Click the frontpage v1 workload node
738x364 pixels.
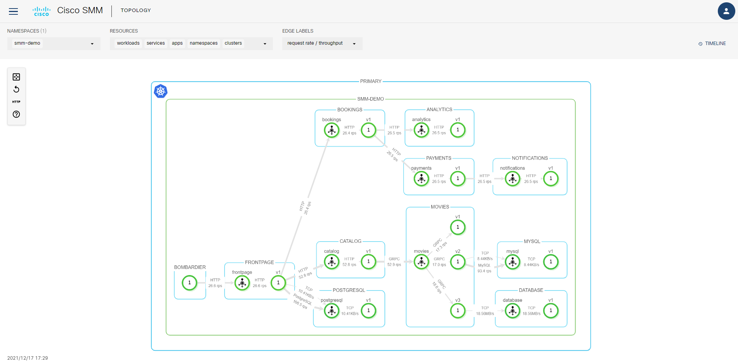click(x=278, y=283)
